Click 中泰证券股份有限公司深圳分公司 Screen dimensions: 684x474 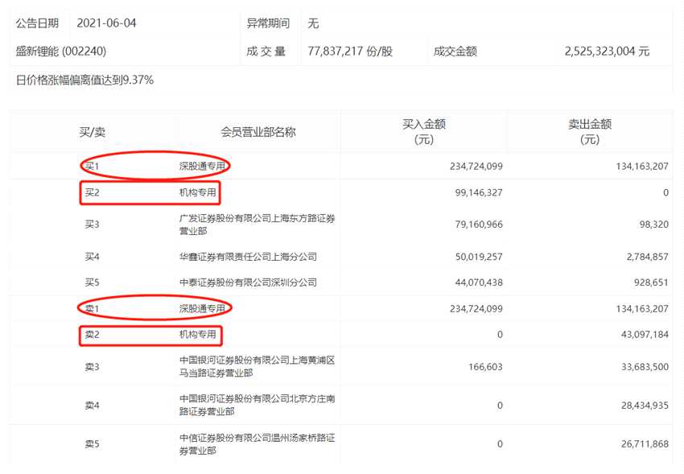248,282
